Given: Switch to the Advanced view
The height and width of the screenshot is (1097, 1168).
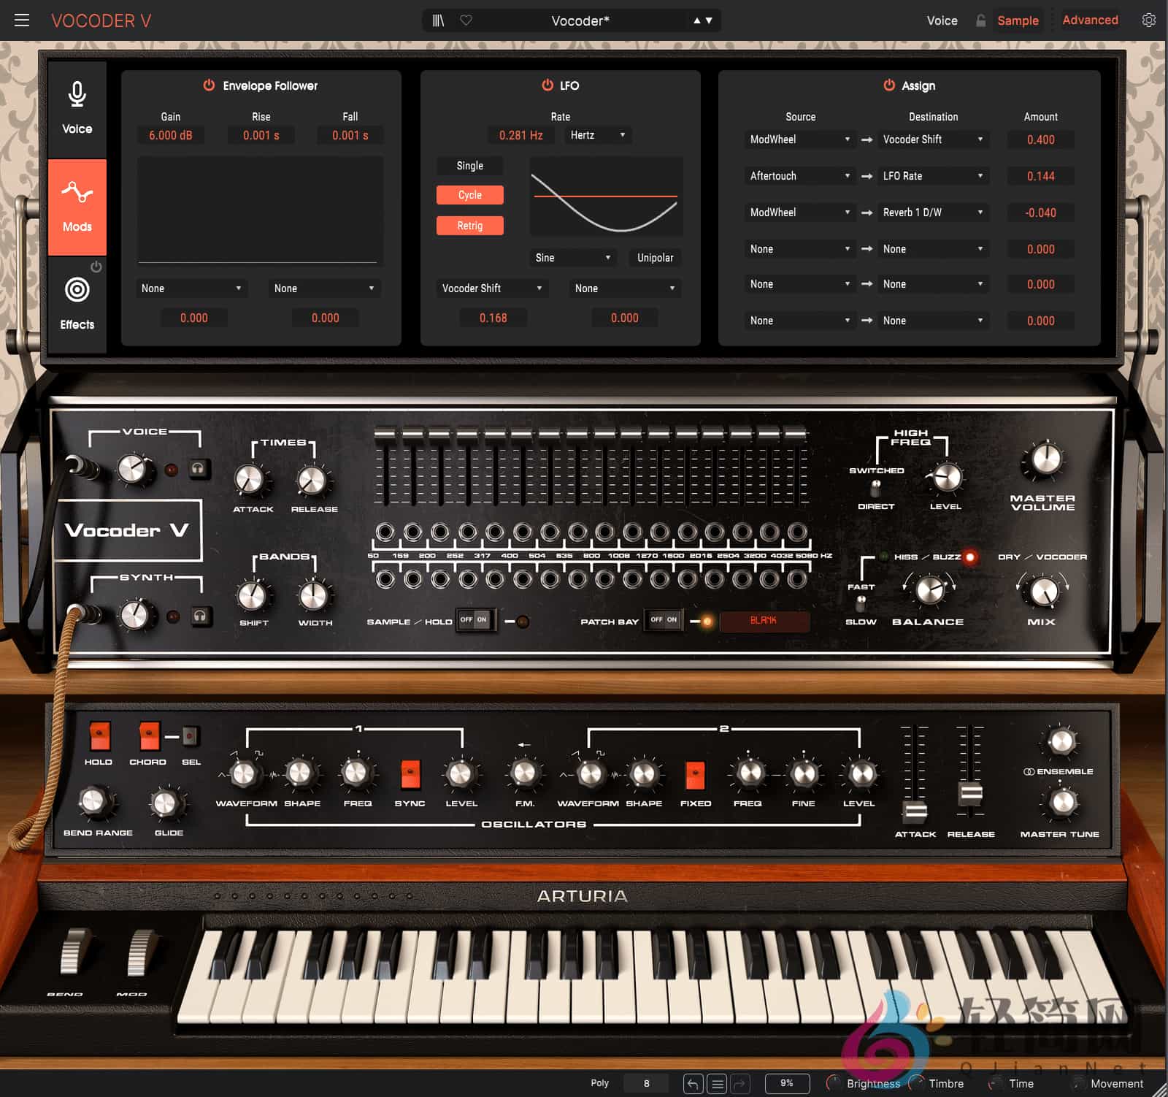Looking at the screenshot, I should tap(1089, 20).
